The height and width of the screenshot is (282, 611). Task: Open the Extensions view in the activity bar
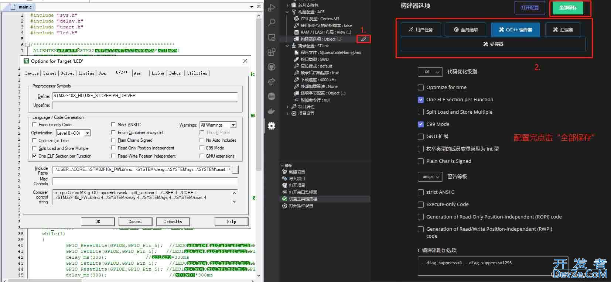point(272,52)
